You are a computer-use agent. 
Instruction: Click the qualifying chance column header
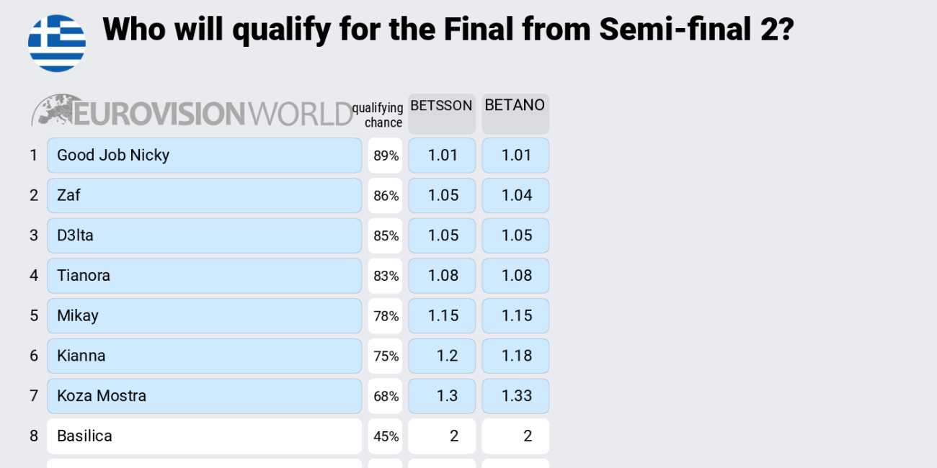point(378,115)
